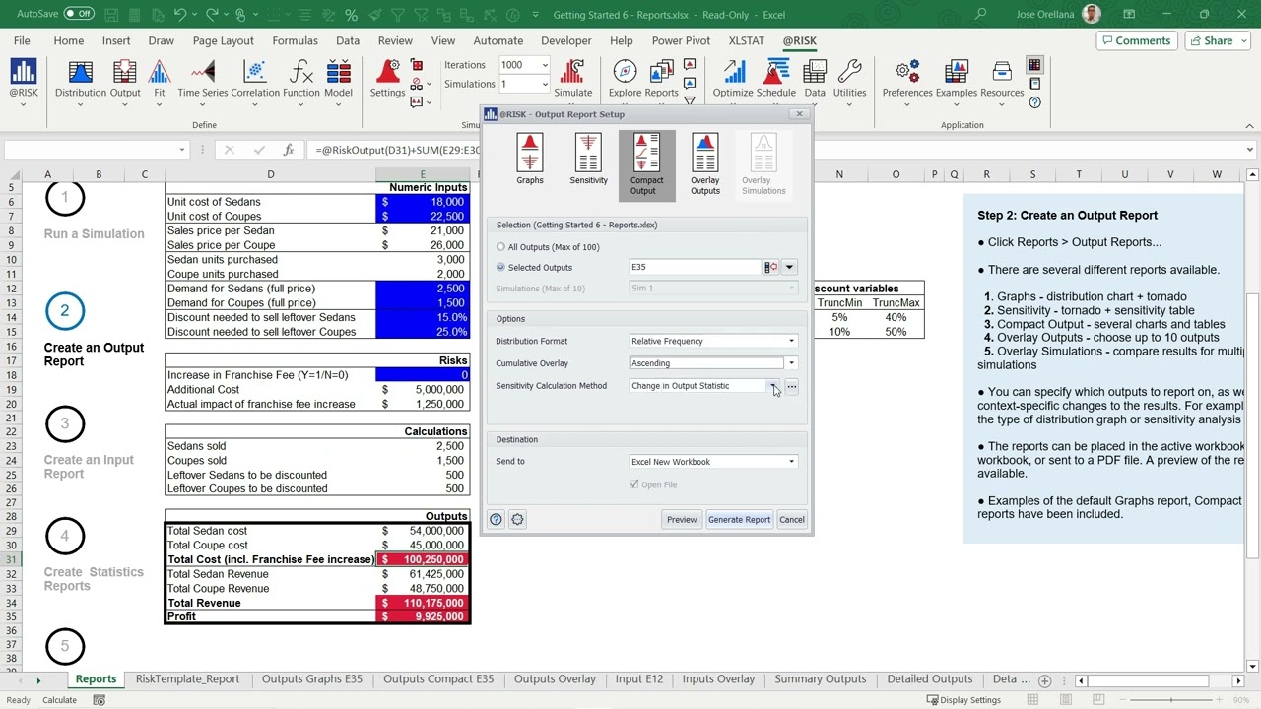Click the Comments button

coord(1136,40)
